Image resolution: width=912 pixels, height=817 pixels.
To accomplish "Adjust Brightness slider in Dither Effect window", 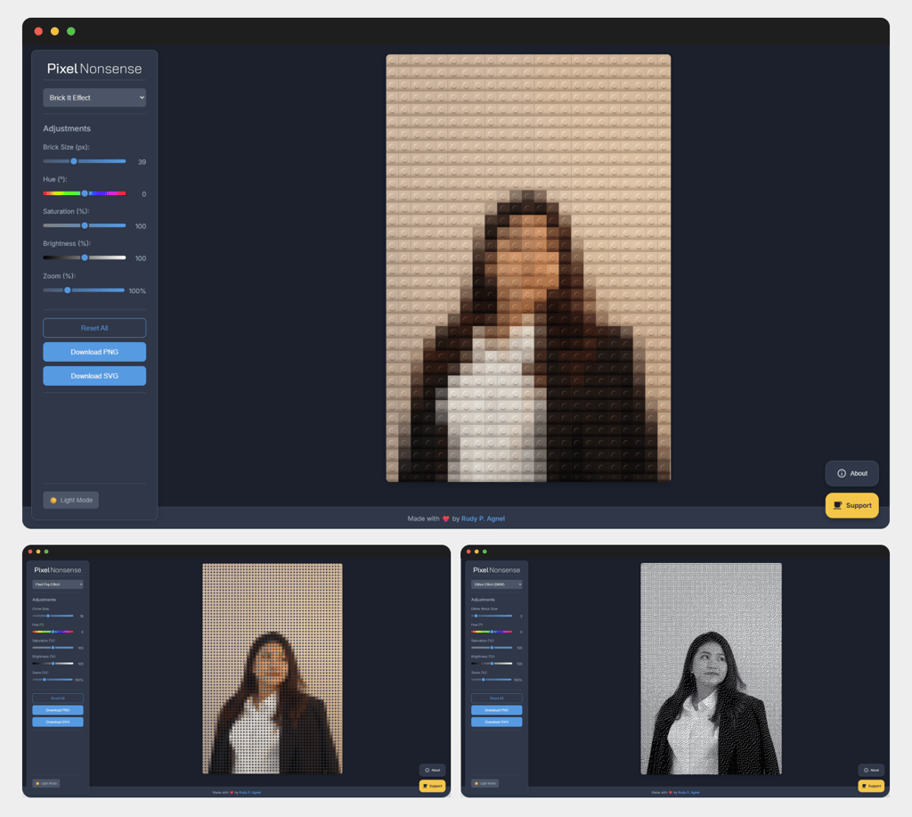I will (492, 664).
